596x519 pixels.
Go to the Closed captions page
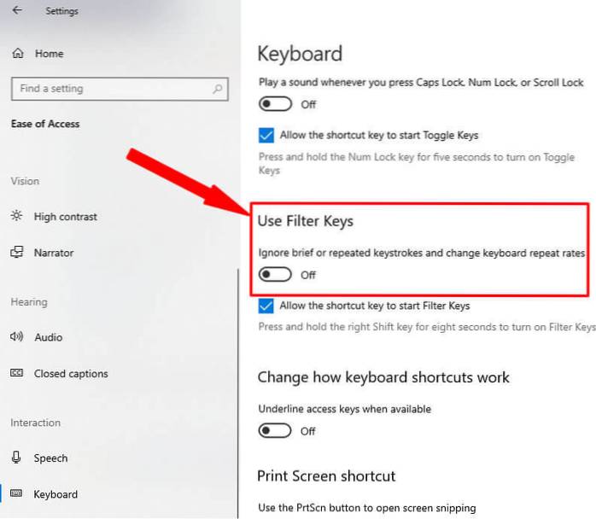coord(71,374)
